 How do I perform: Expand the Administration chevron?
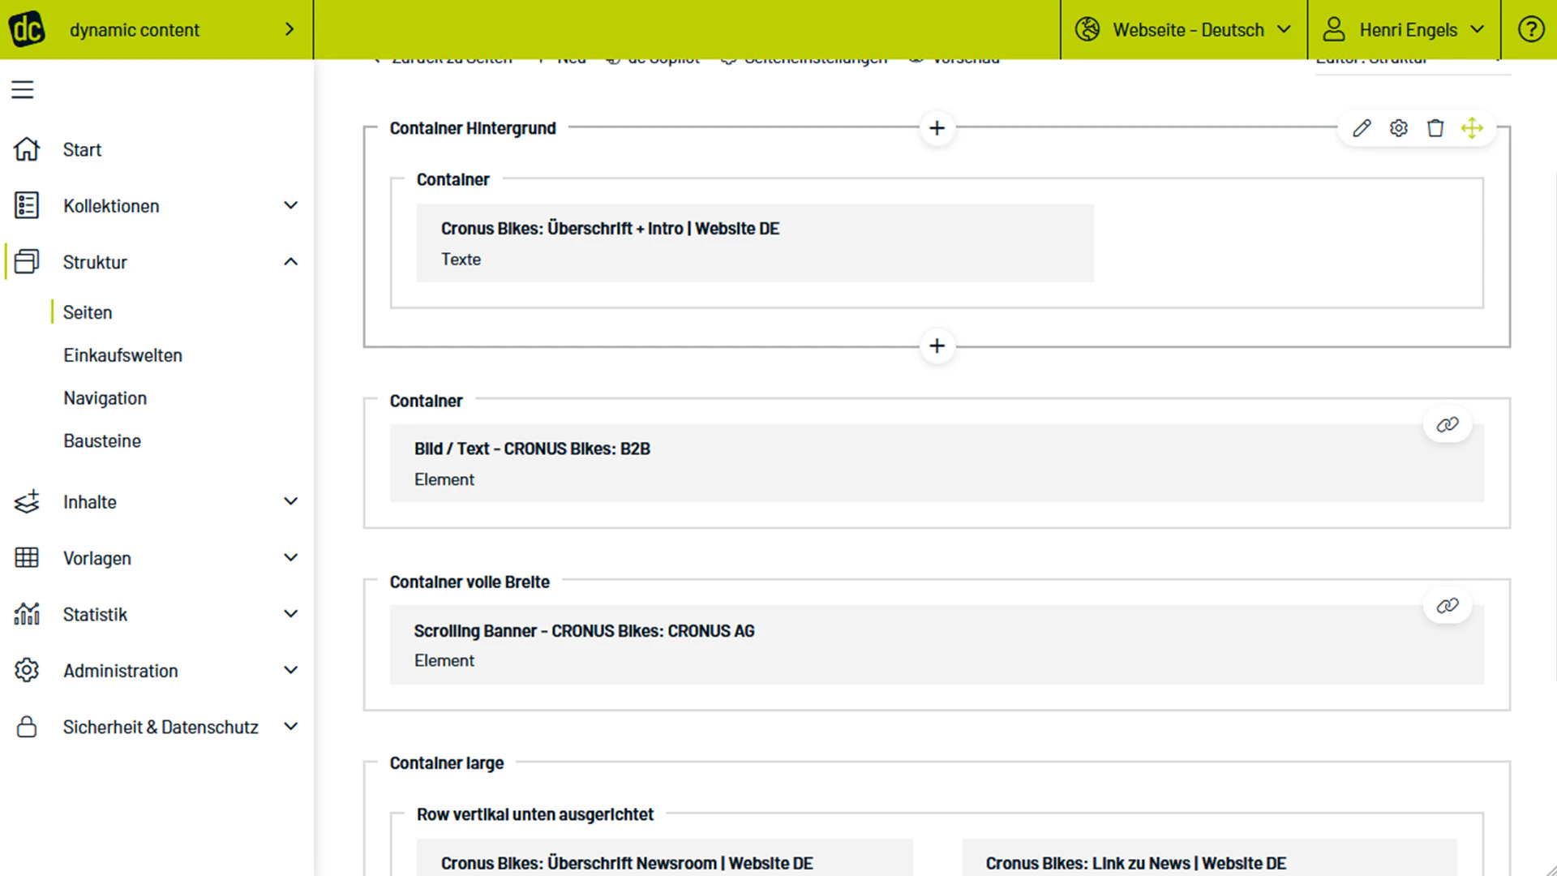[x=290, y=670]
